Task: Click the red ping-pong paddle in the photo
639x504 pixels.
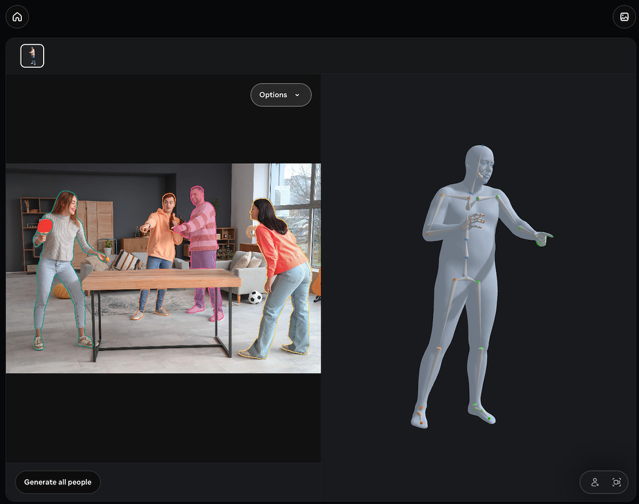Action: pyautogui.click(x=45, y=226)
